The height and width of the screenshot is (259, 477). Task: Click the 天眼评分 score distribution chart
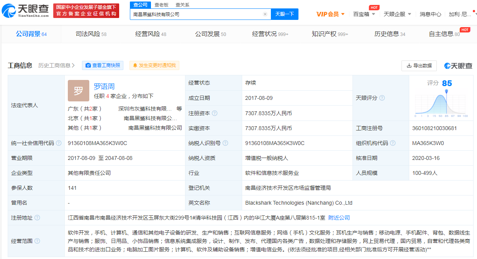click(441, 103)
